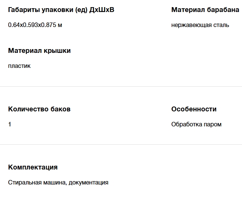The image size is (242, 198).
Task: Click the "ДхШхВ" abbreviation in the heading
Action: pos(102,10)
